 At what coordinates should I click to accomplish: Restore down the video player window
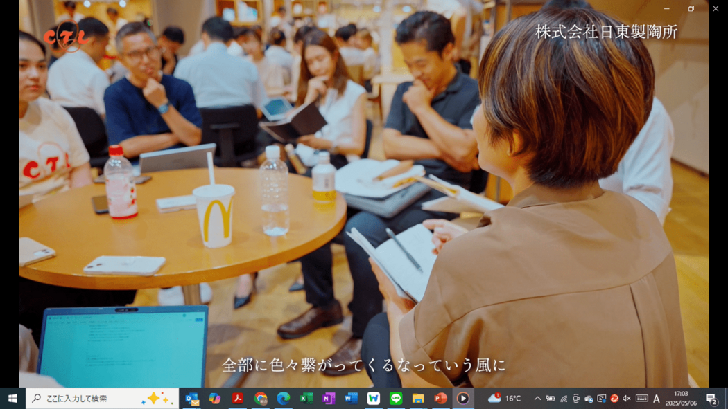[x=691, y=8]
